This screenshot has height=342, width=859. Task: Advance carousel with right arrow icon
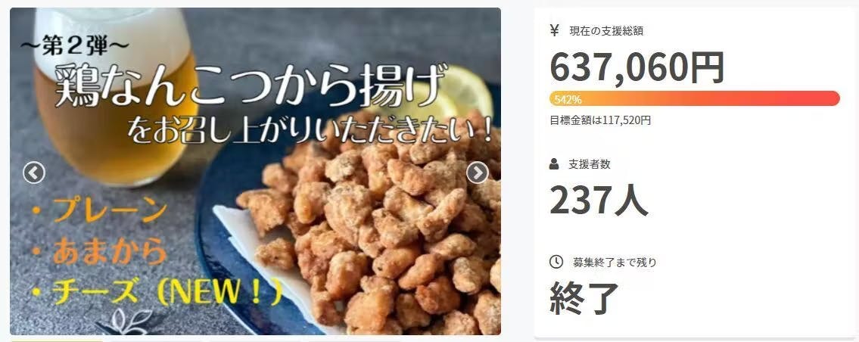coord(477,173)
